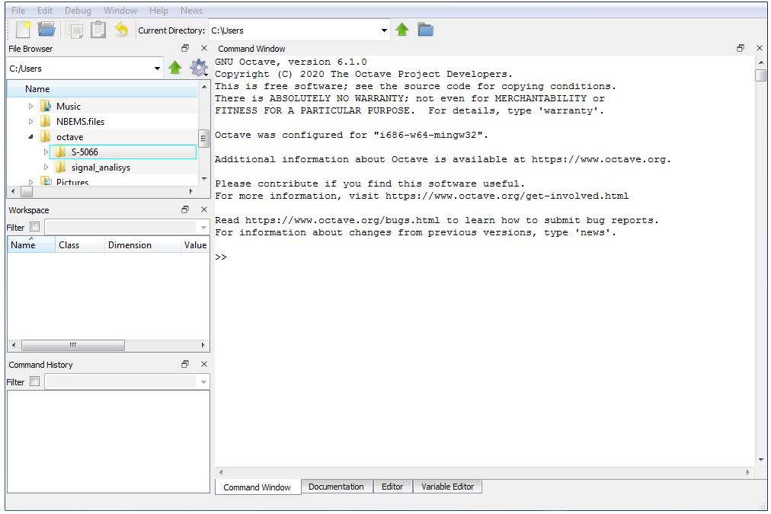Open an existing file with folder icon
771x514 pixels.
46,30
